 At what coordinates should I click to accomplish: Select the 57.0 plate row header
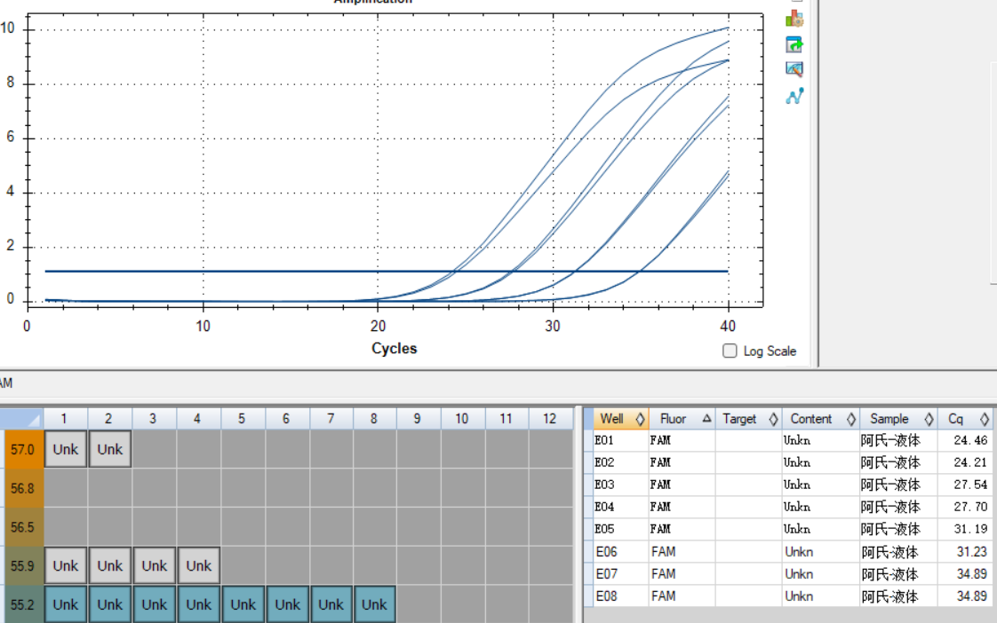tap(24, 450)
